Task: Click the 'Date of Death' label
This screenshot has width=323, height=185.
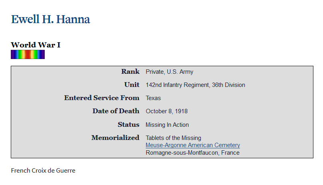Action: [x=116, y=111]
